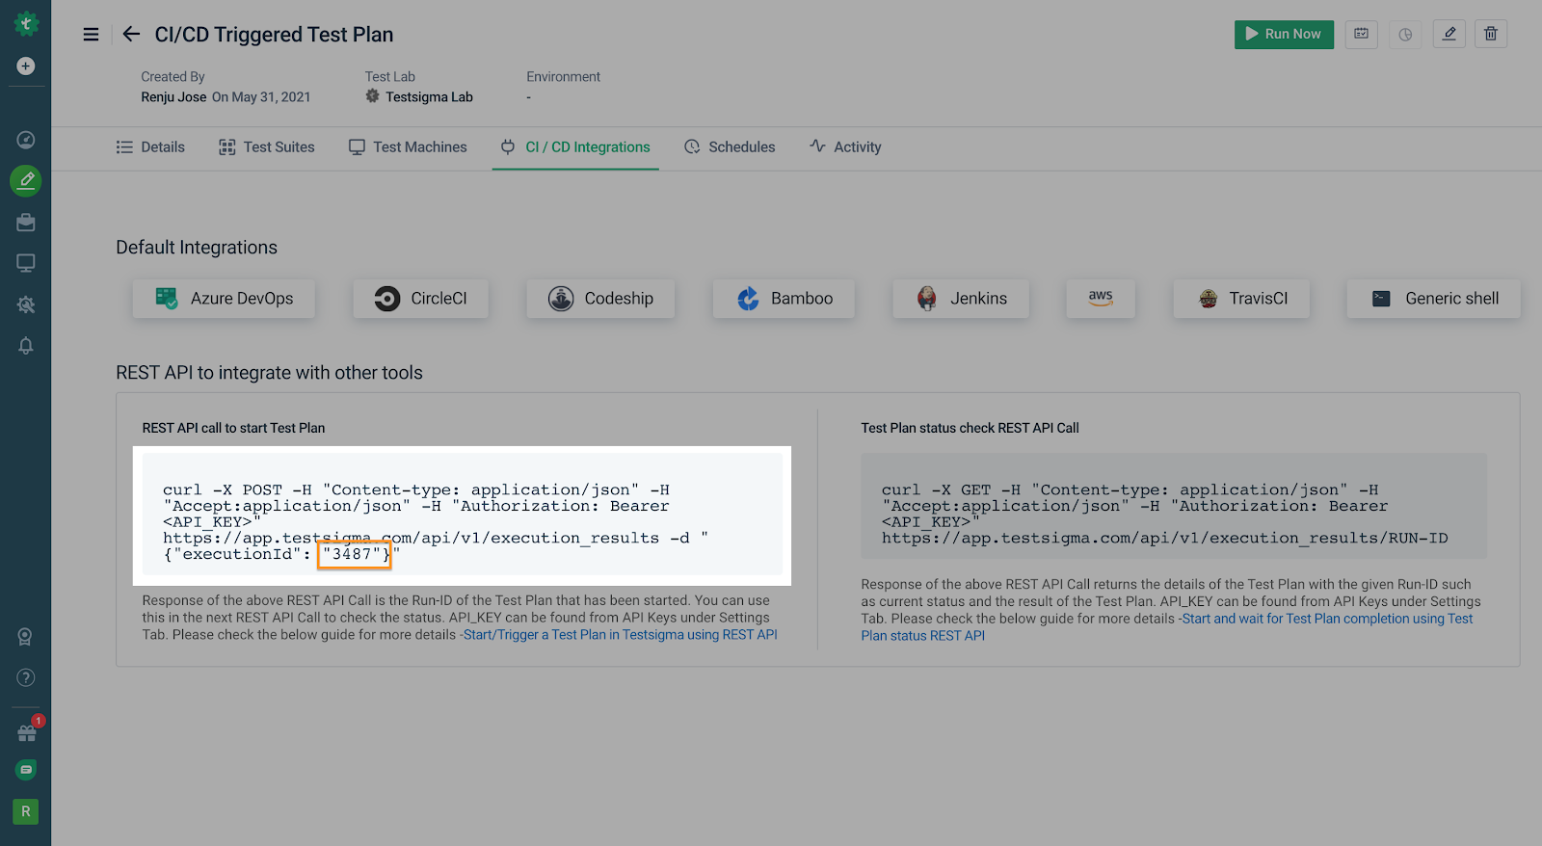Image resolution: width=1542 pixels, height=846 pixels.
Task: Click the award badge icon in sidebar
Action: point(26,637)
